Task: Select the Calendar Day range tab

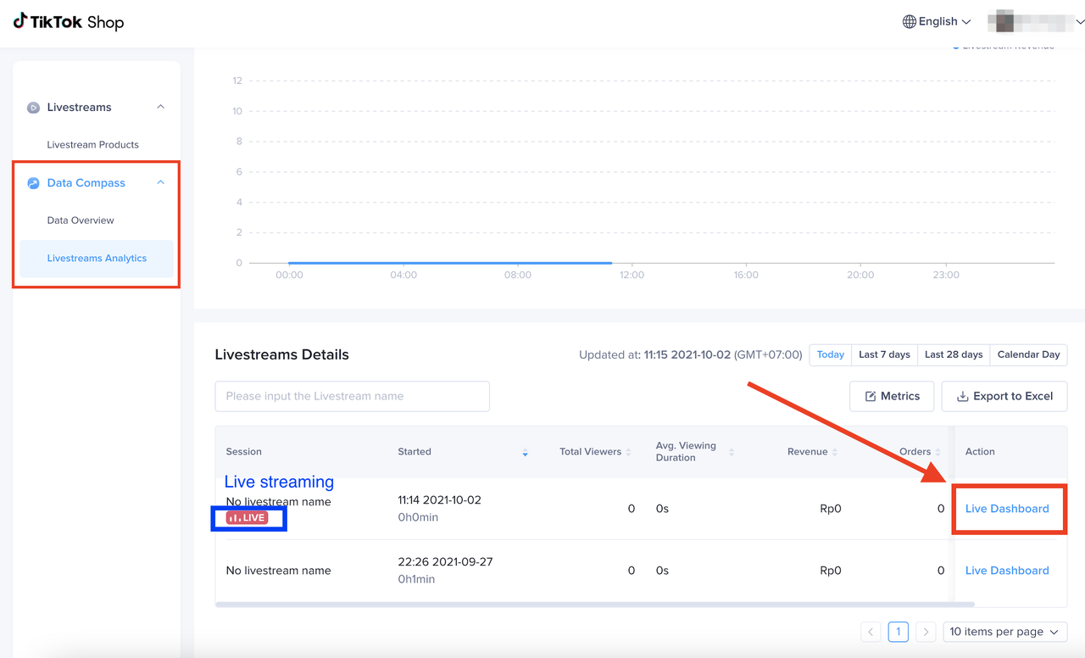Action: pyautogui.click(x=1028, y=354)
